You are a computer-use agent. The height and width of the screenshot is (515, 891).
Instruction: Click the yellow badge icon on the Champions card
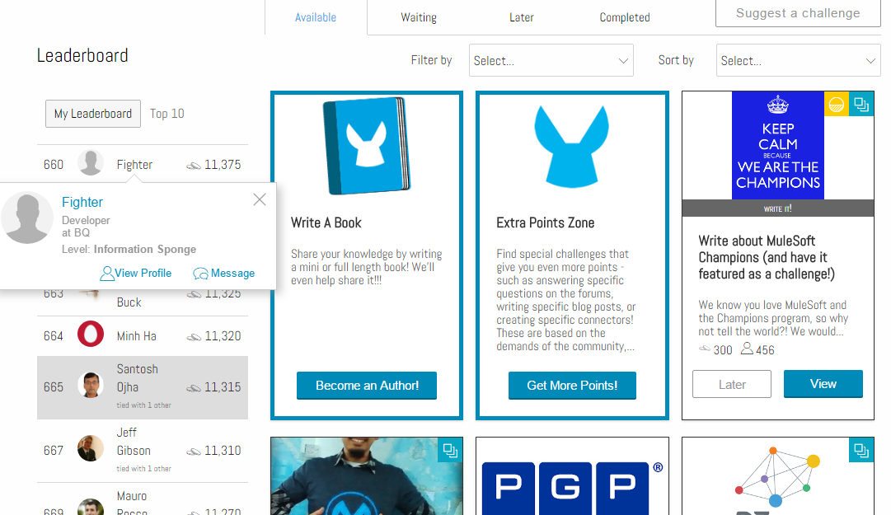click(x=837, y=104)
